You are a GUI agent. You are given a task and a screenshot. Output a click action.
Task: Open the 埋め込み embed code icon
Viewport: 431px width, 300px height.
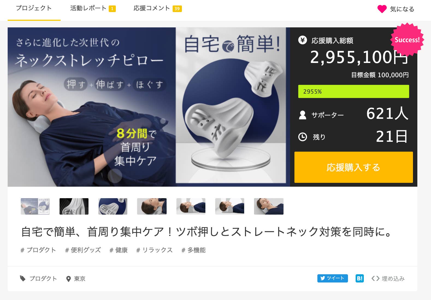coord(376,278)
